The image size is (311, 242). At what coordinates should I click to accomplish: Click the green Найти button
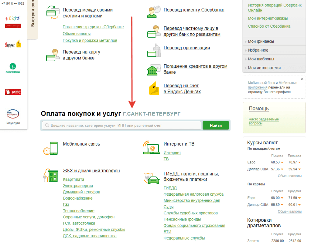(216, 125)
